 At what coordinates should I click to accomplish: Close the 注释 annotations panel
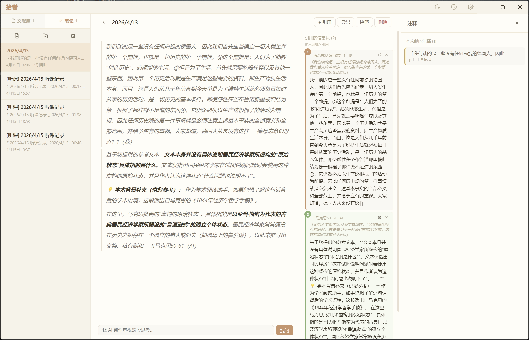tap(517, 23)
